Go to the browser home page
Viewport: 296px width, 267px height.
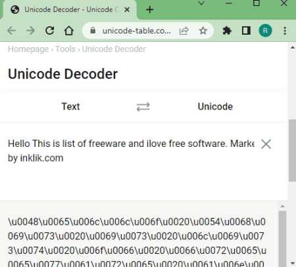click(69, 31)
